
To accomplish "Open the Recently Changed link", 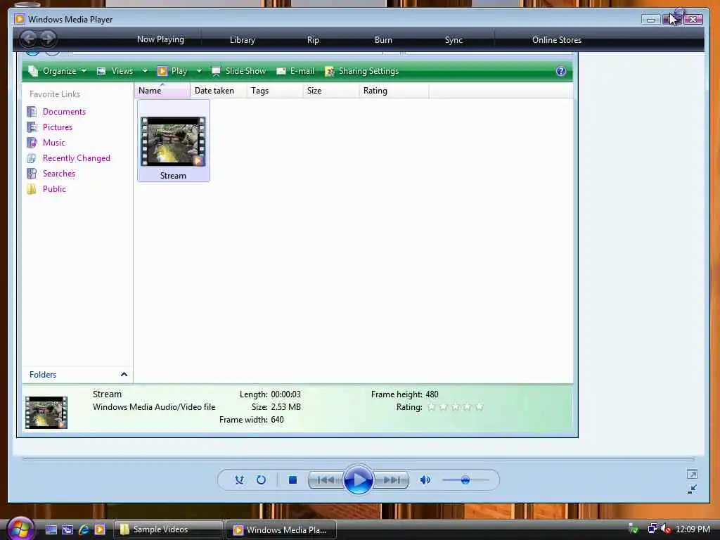I will (76, 158).
